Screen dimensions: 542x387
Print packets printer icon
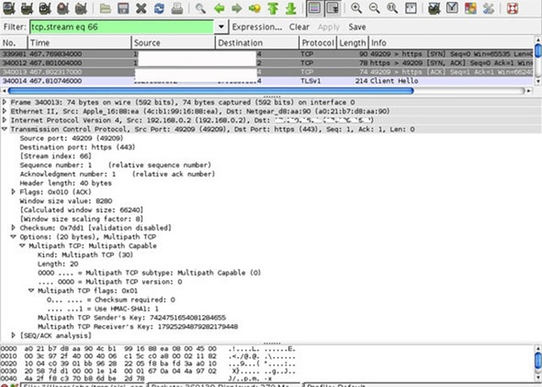(177, 8)
